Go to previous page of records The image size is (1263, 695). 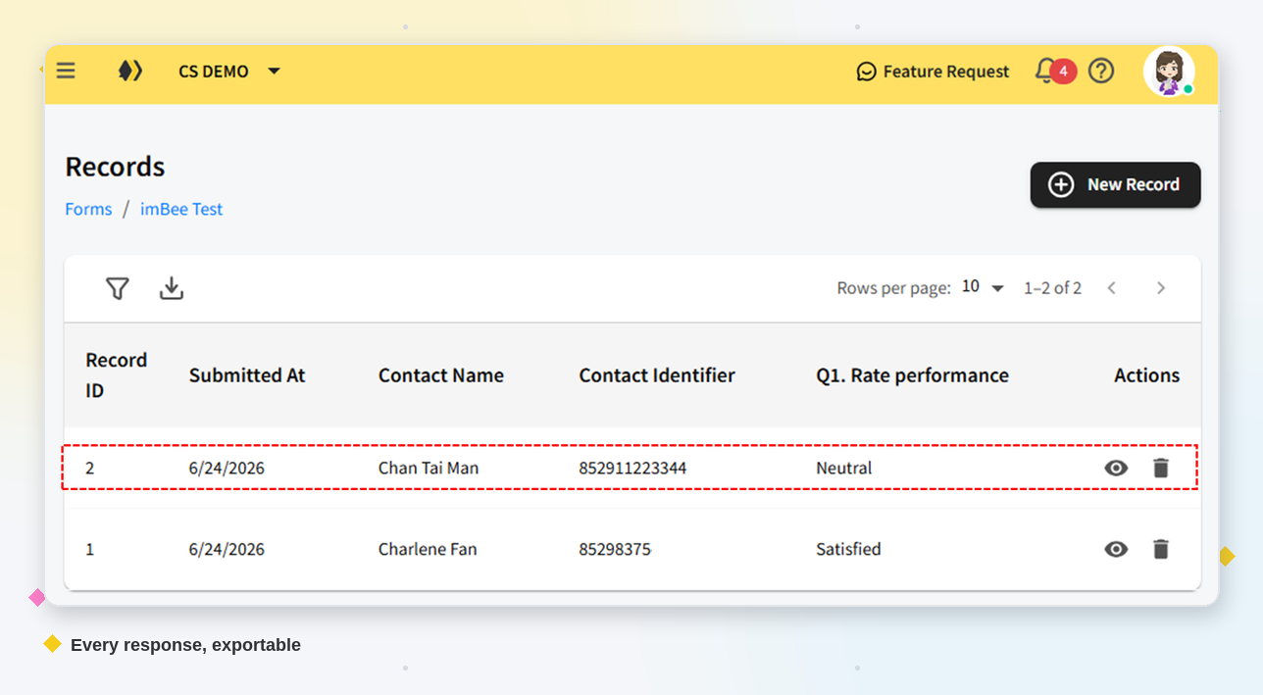pyautogui.click(x=1112, y=287)
